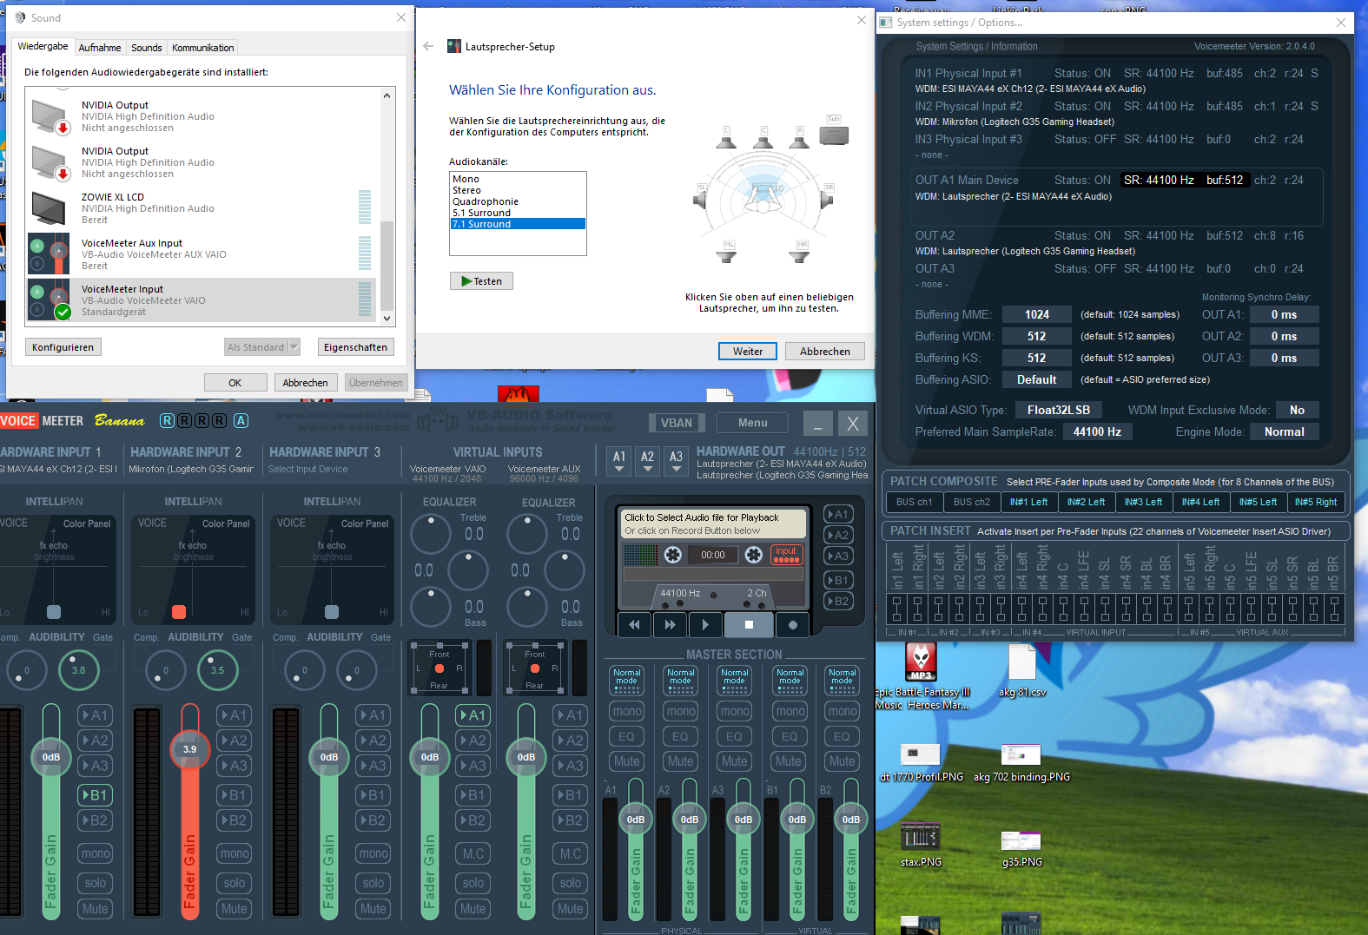Open the Voicemeeter Menu
The width and height of the screenshot is (1368, 935).
point(753,423)
